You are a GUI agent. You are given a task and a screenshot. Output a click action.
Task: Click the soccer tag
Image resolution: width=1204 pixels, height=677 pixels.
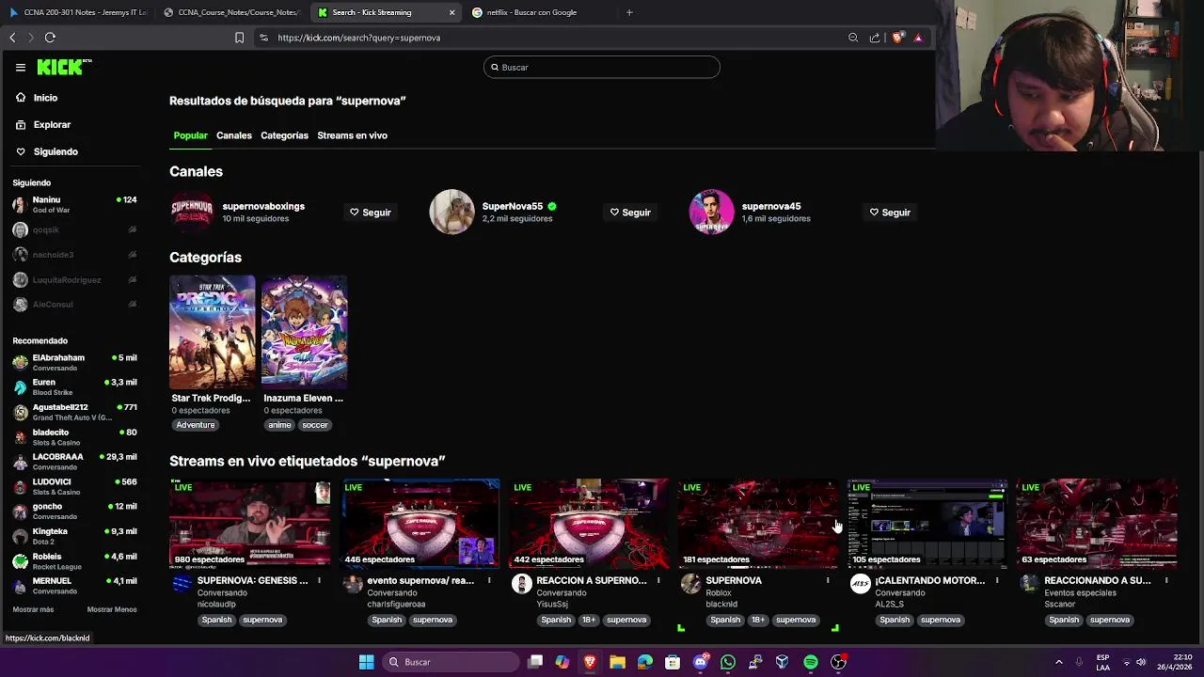[x=315, y=425]
